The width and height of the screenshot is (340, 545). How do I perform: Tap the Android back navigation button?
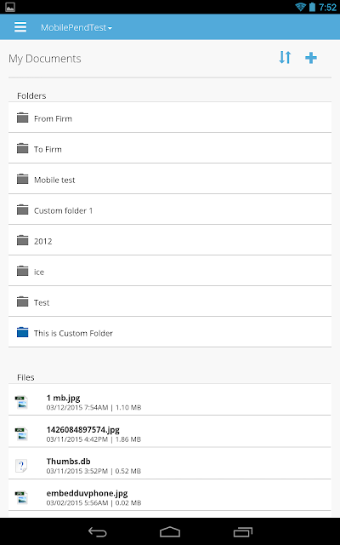(x=98, y=531)
